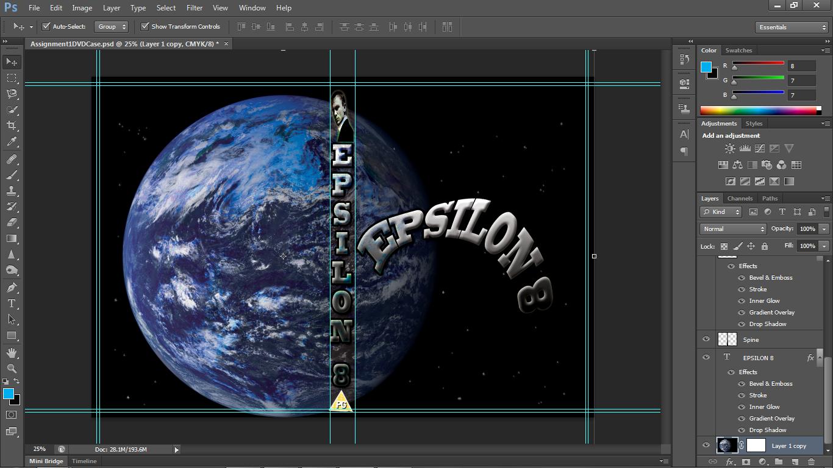Open the Filter menu
Screen dimensions: 833x468
click(x=194, y=8)
